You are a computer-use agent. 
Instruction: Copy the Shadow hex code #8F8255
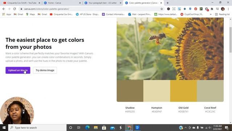click(130, 112)
